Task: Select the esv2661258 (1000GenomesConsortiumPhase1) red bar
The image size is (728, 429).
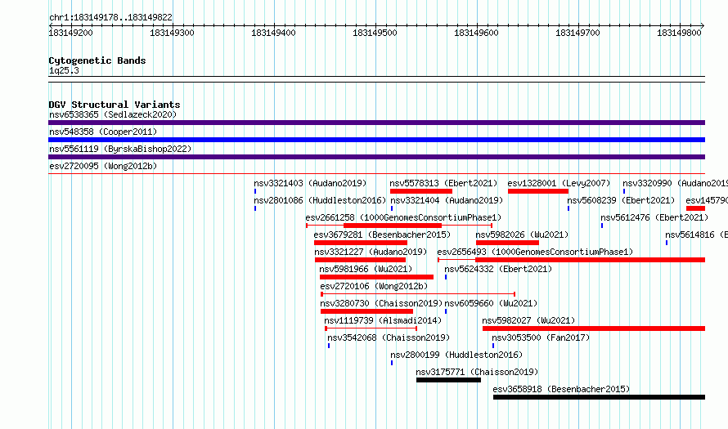Action: (x=393, y=226)
